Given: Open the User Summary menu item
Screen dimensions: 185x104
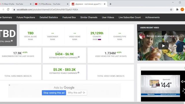Looking at the screenshot, I should (x=6, y=17).
